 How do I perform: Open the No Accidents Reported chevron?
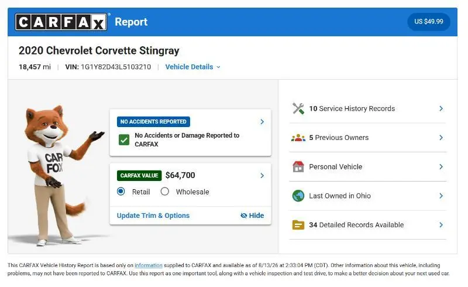click(262, 122)
